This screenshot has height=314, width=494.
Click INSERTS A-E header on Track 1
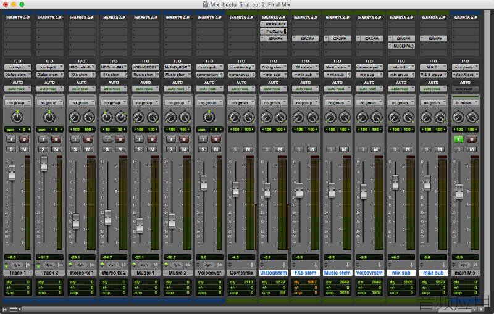point(18,18)
